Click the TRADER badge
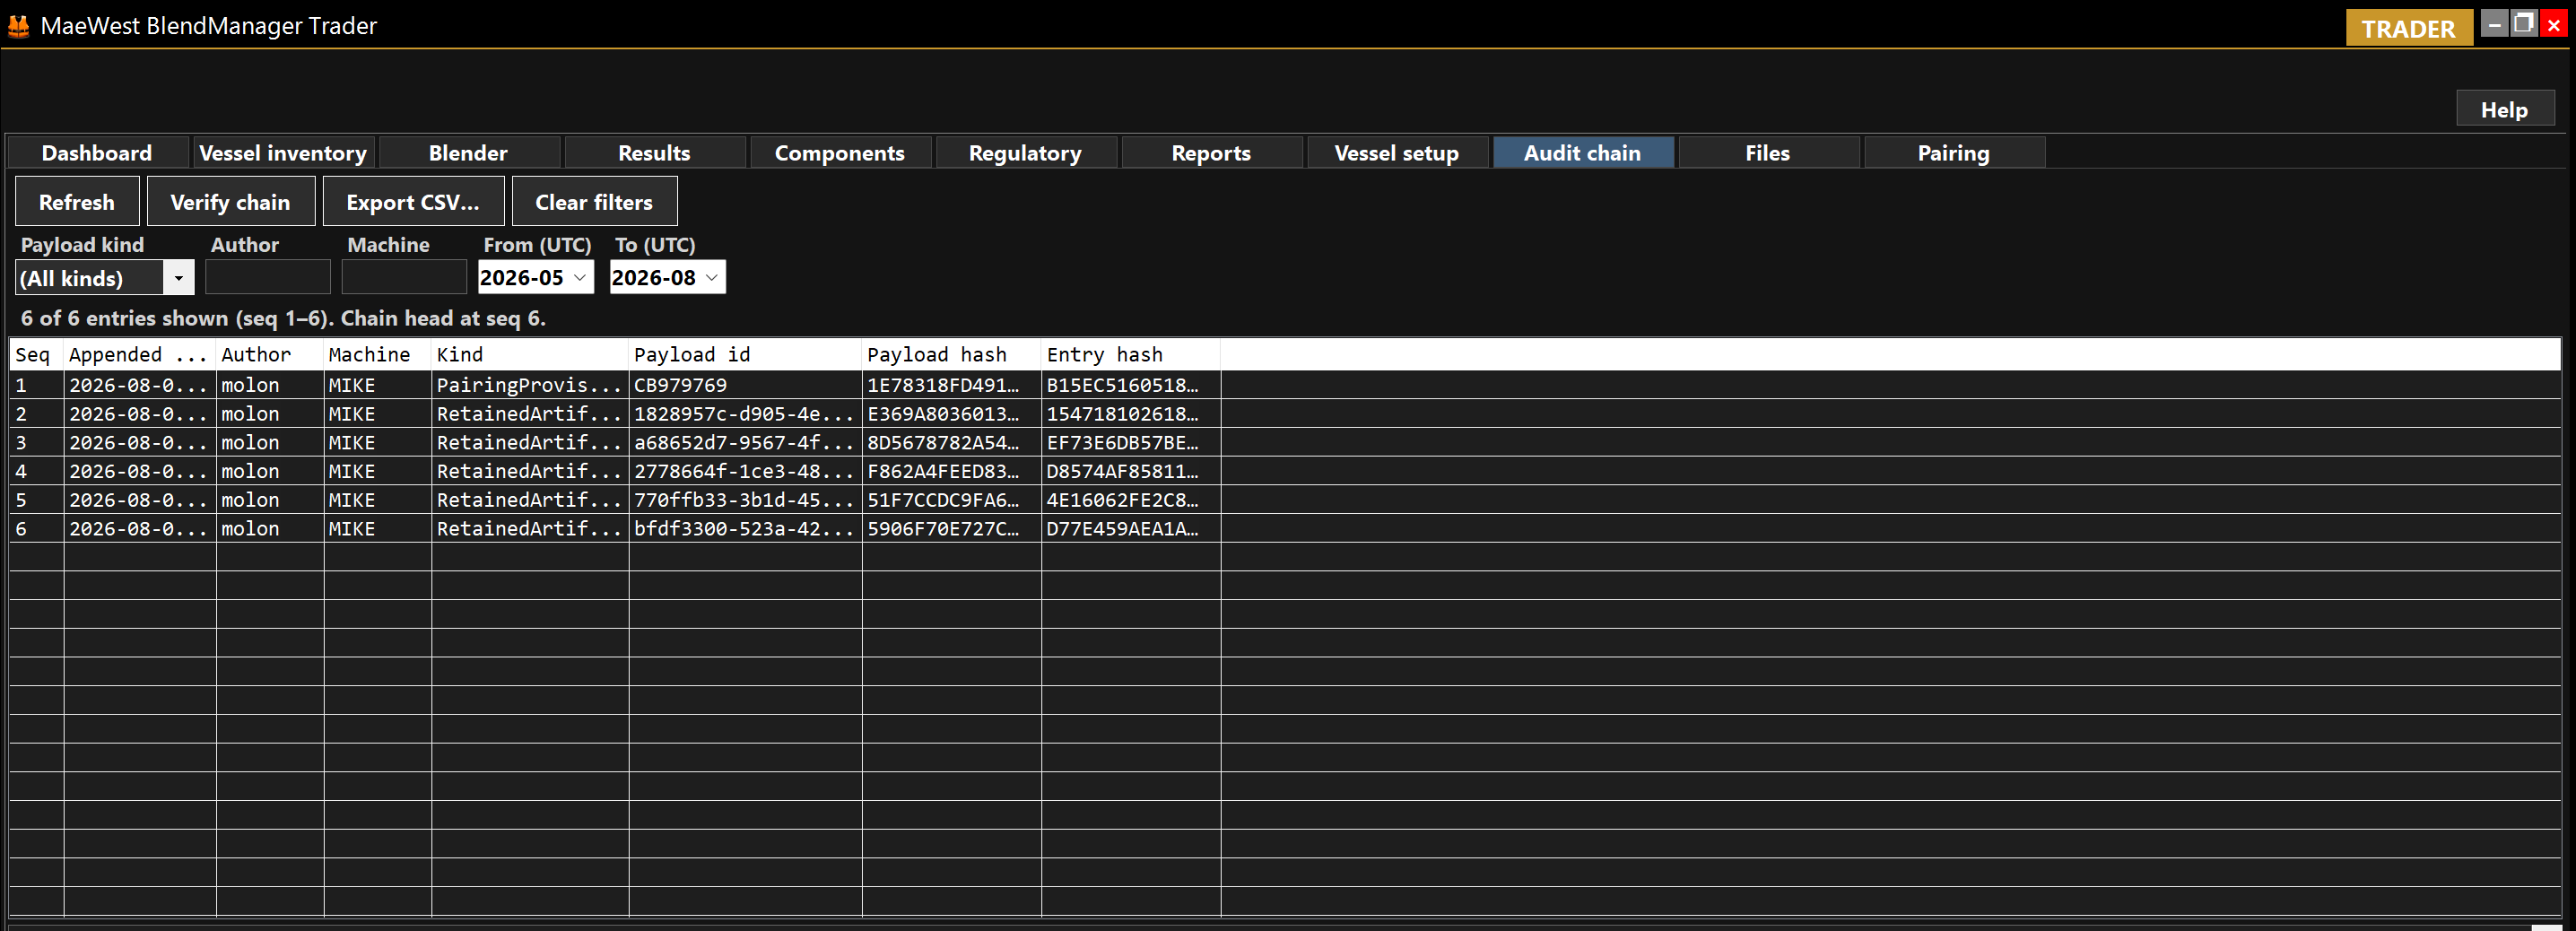This screenshot has width=2576, height=931. click(2408, 28)
